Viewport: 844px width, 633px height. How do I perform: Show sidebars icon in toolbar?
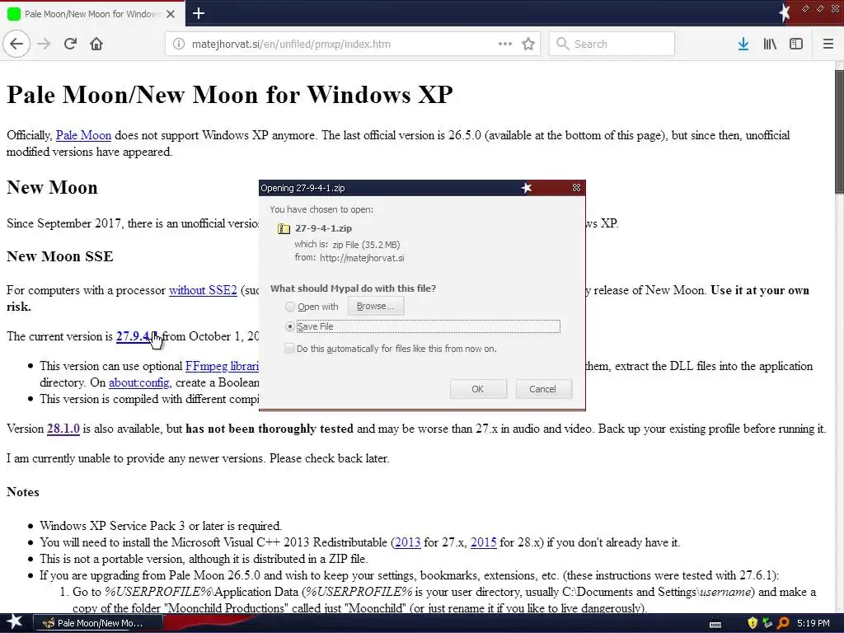point(796,44)
